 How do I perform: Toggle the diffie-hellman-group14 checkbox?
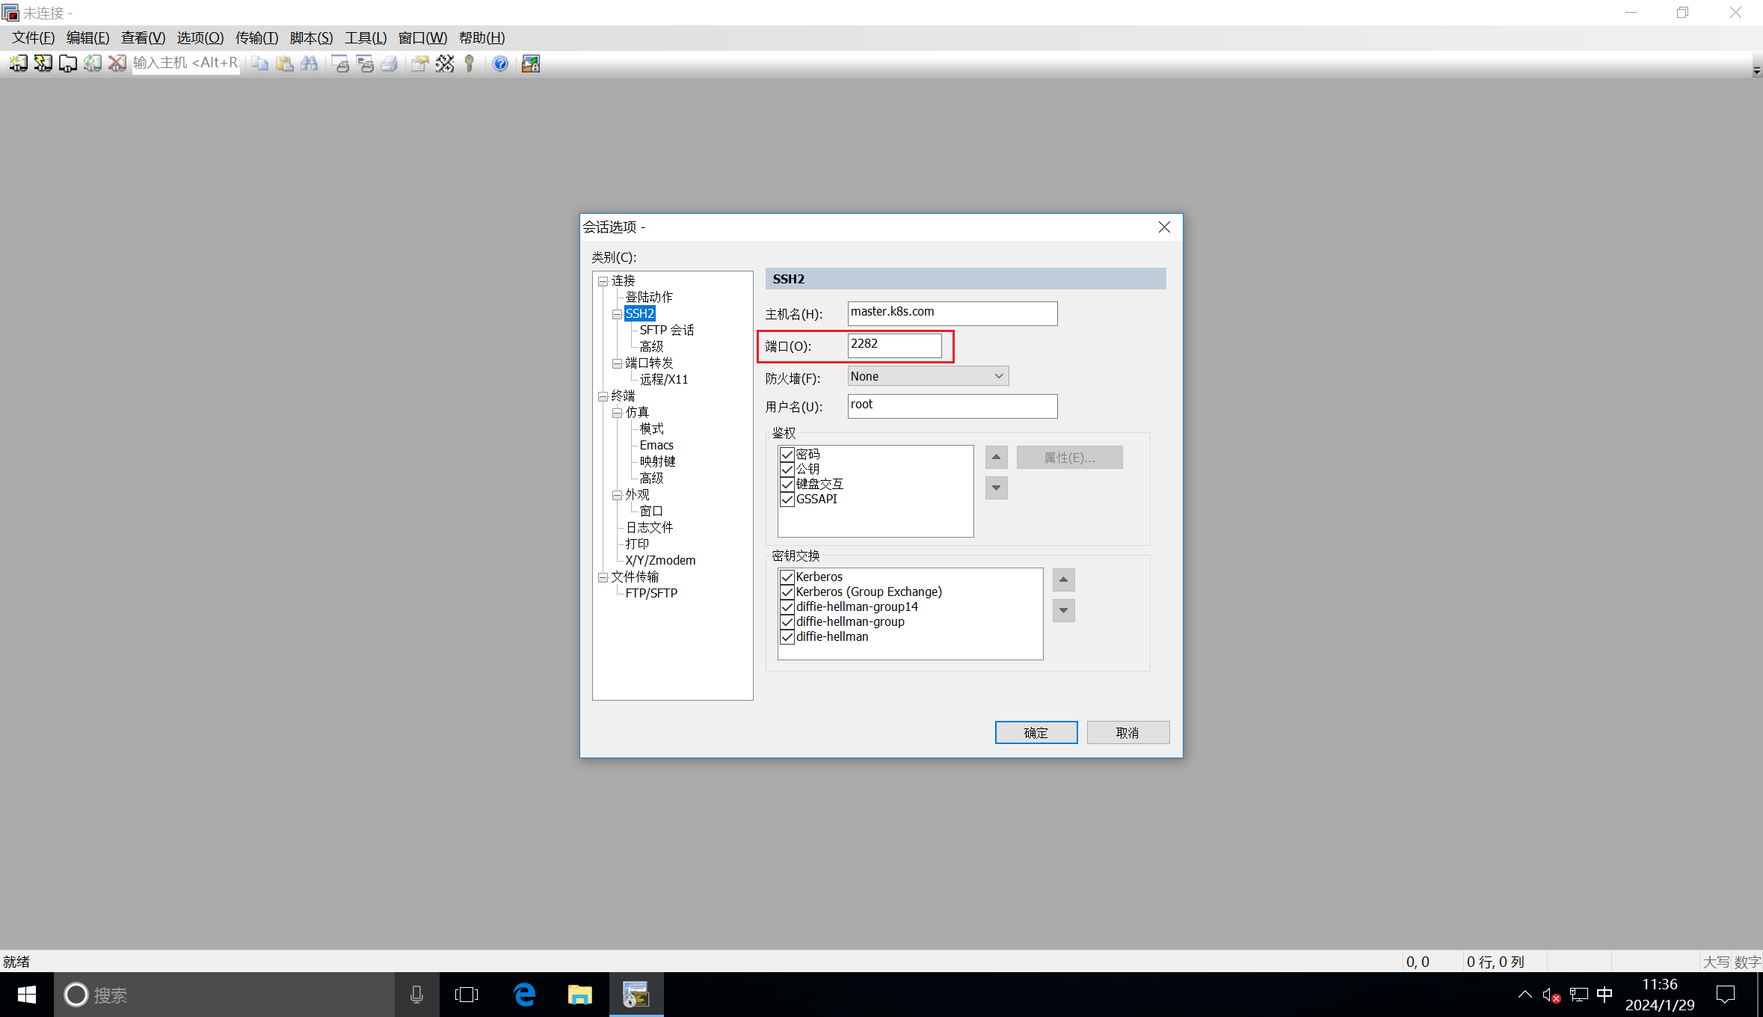[x=787, y=606]
